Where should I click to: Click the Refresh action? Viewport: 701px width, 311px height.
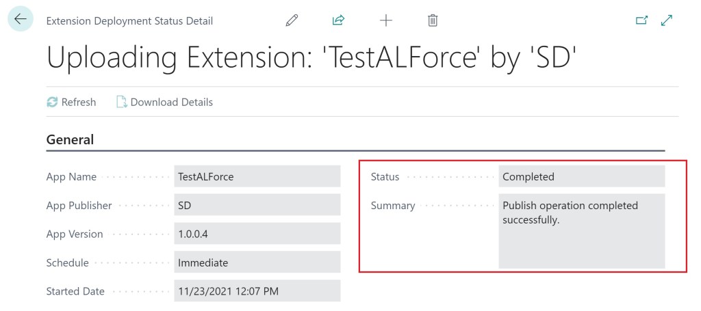click(71, 102)
